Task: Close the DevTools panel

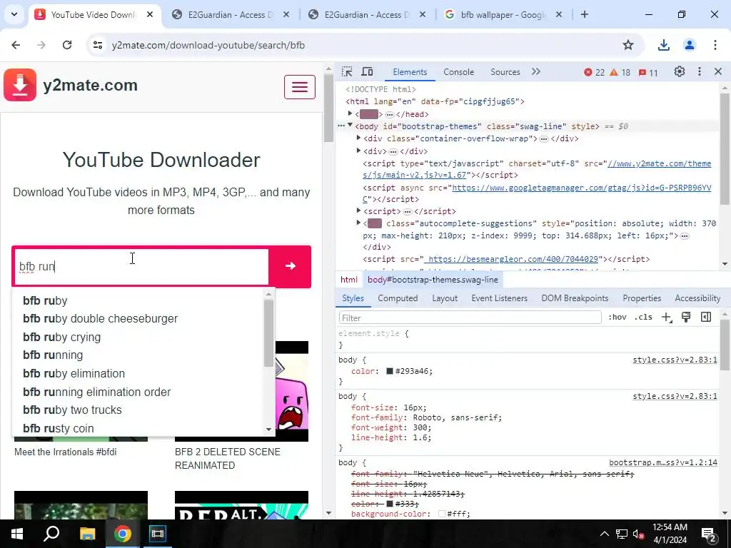Action: pos(718,72)
